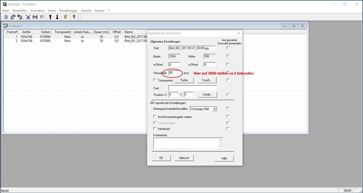Open the ? help menu
This screenshot has height=193, width=363.
(x=108, y=11)
